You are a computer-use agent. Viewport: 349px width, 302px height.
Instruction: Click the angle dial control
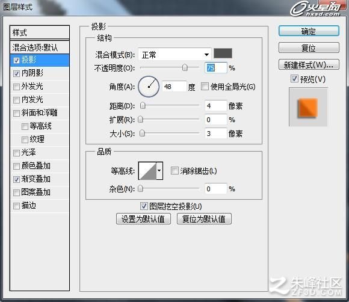(149, 87)
